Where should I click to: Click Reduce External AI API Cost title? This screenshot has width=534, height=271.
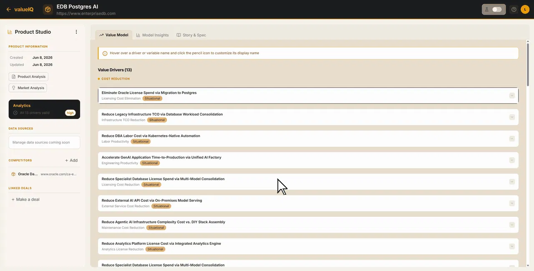(152, 201)
